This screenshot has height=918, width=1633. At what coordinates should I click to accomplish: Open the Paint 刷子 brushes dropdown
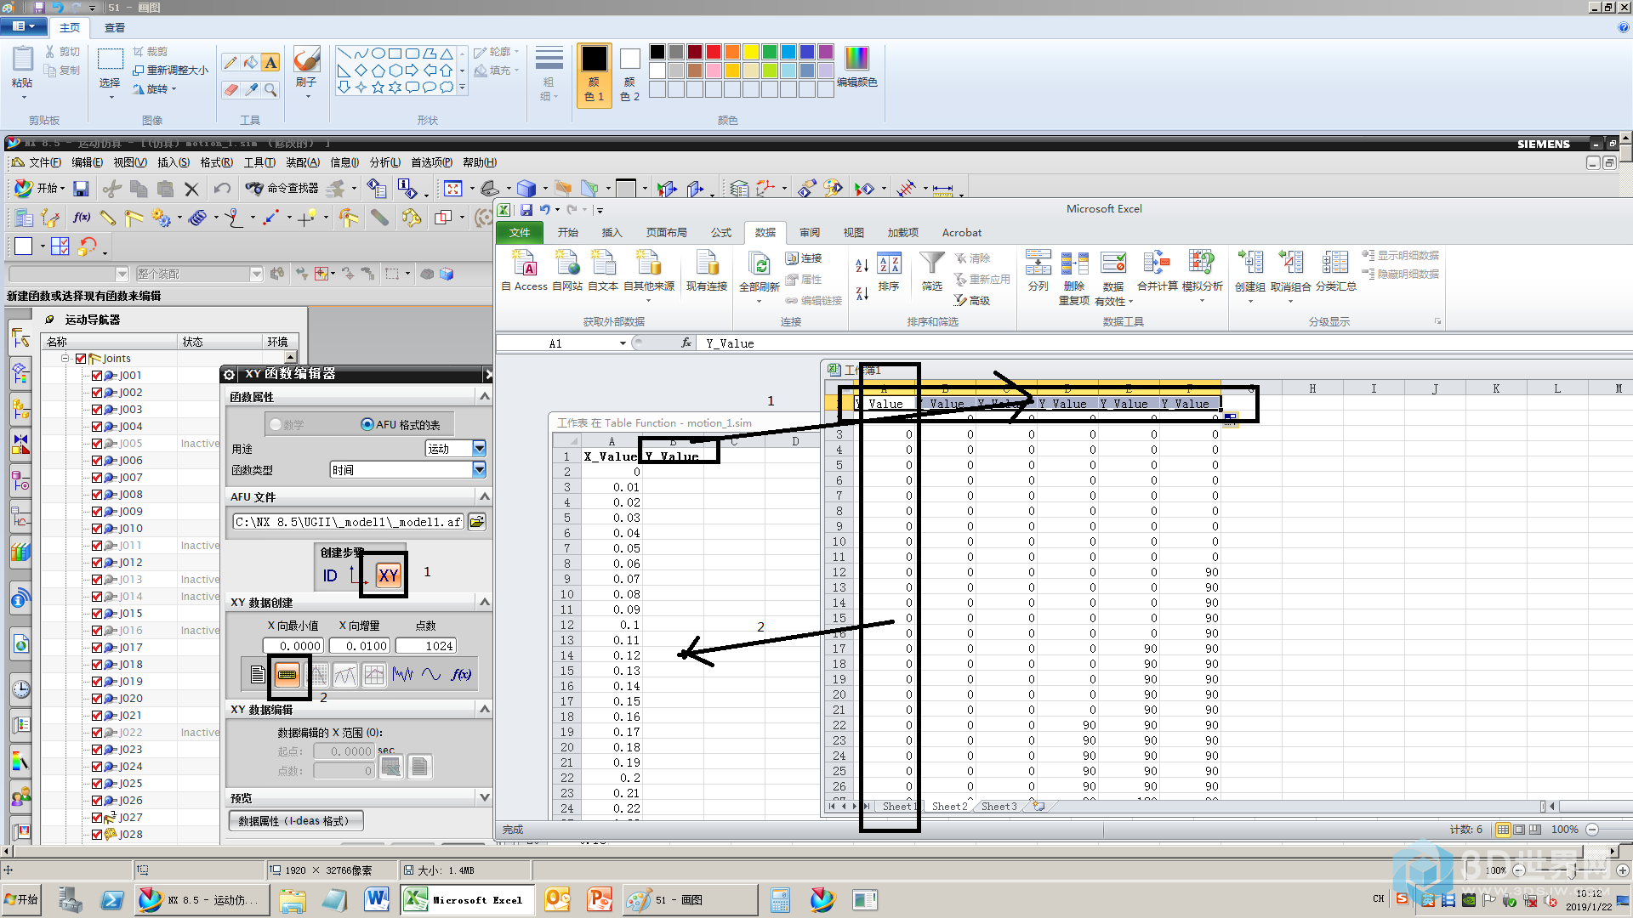pyautogui.click(x=307, y=96)
